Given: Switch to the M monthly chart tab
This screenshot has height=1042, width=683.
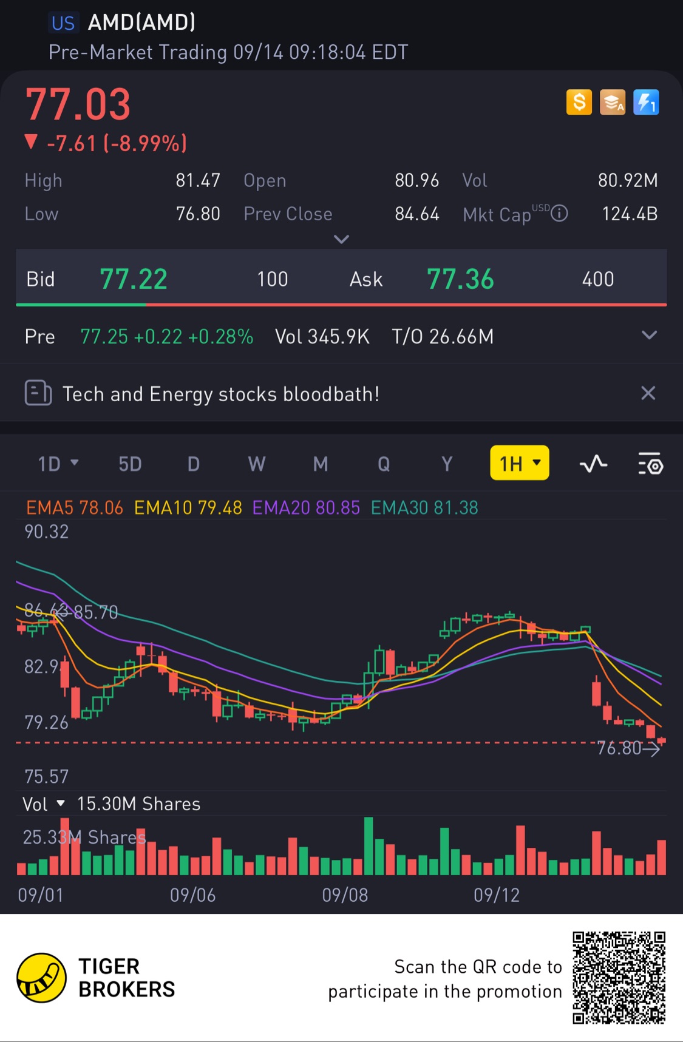Looking at the screenshot, I should coord(321,464).
